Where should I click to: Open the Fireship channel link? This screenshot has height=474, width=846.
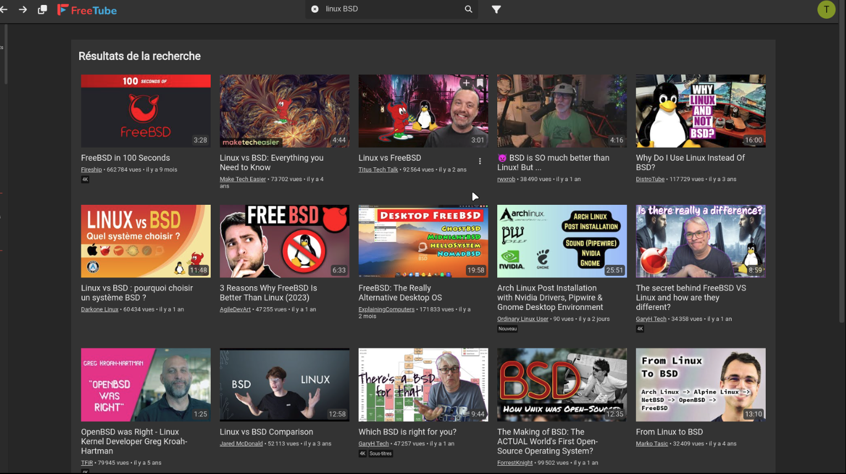(x=91, y=170)
